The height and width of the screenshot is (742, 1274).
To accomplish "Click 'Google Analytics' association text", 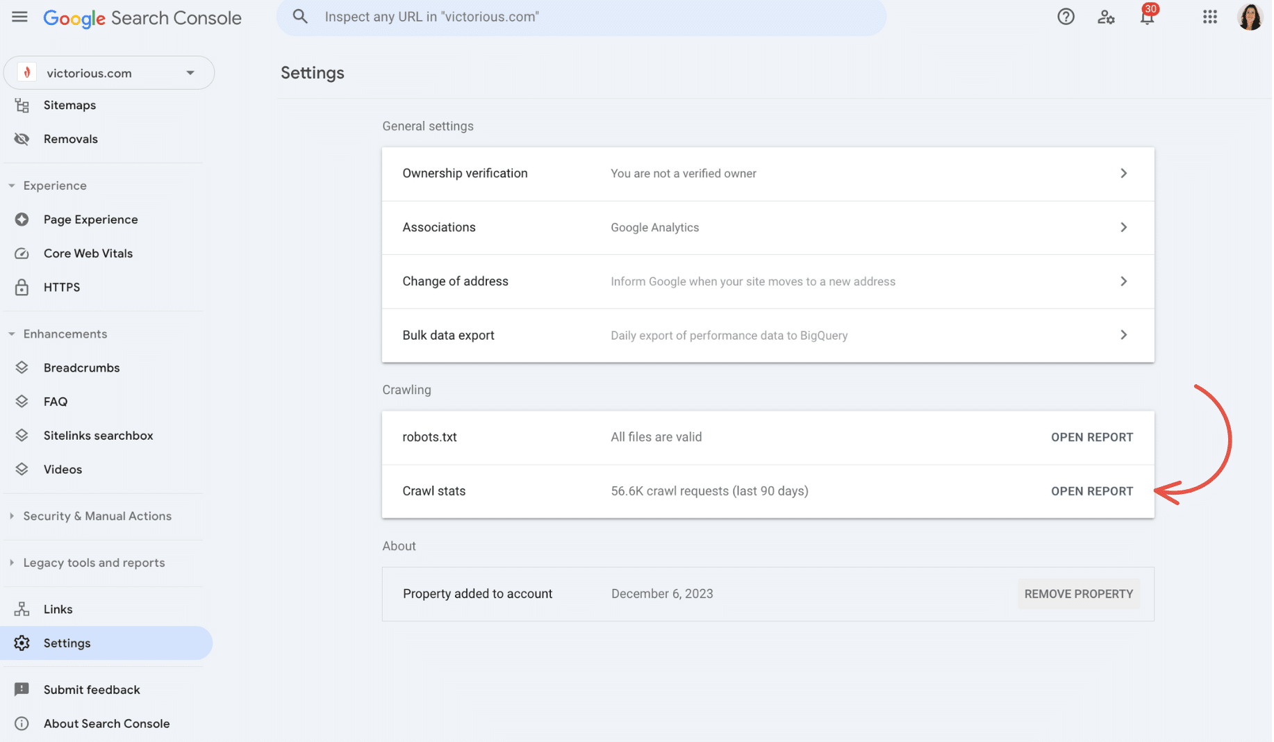I will 655,227.
